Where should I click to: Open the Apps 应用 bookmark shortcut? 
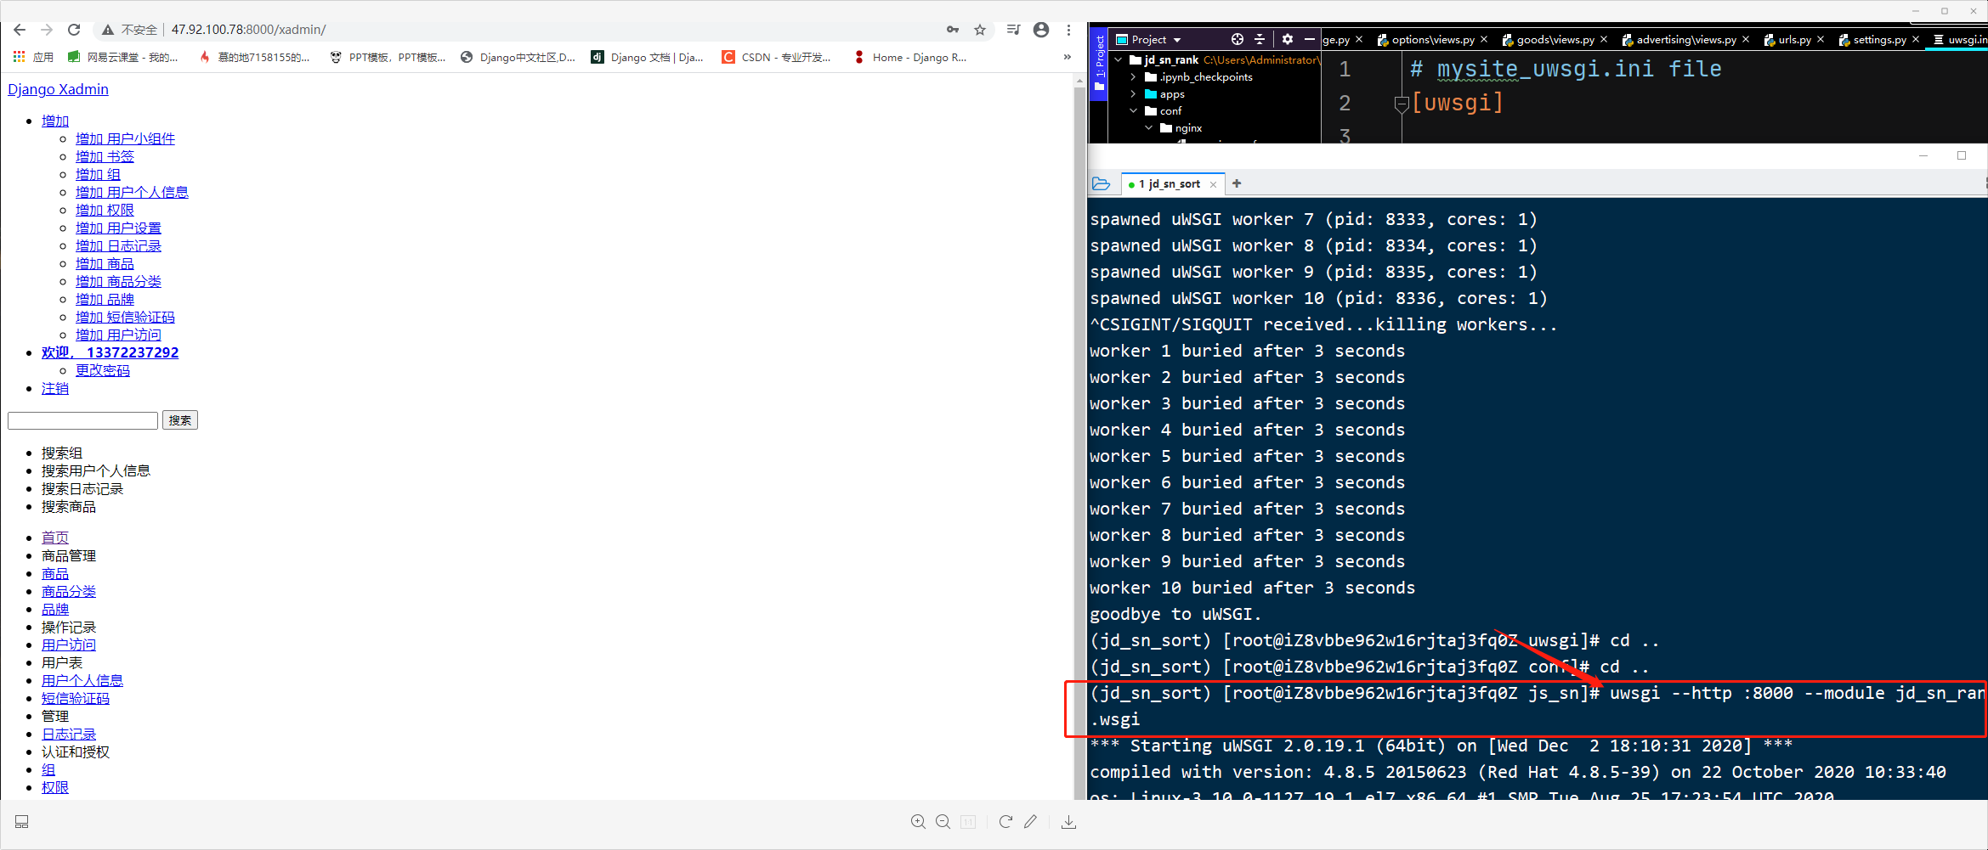(x=33, y=57)
